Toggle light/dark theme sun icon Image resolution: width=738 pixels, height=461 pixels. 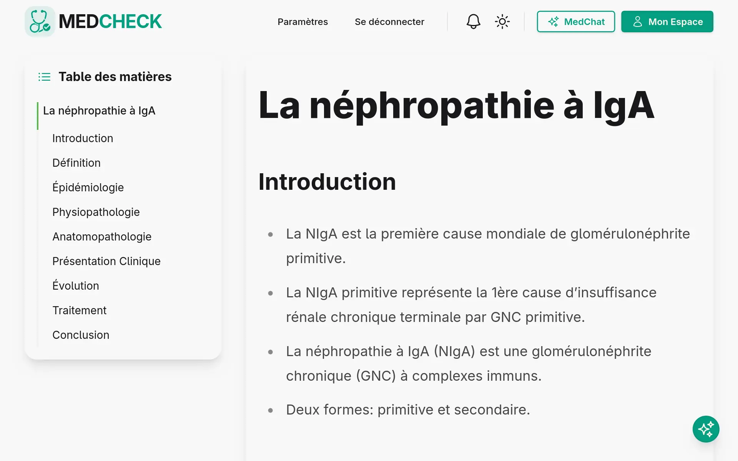pyautogui.click(x=502, y=22)
